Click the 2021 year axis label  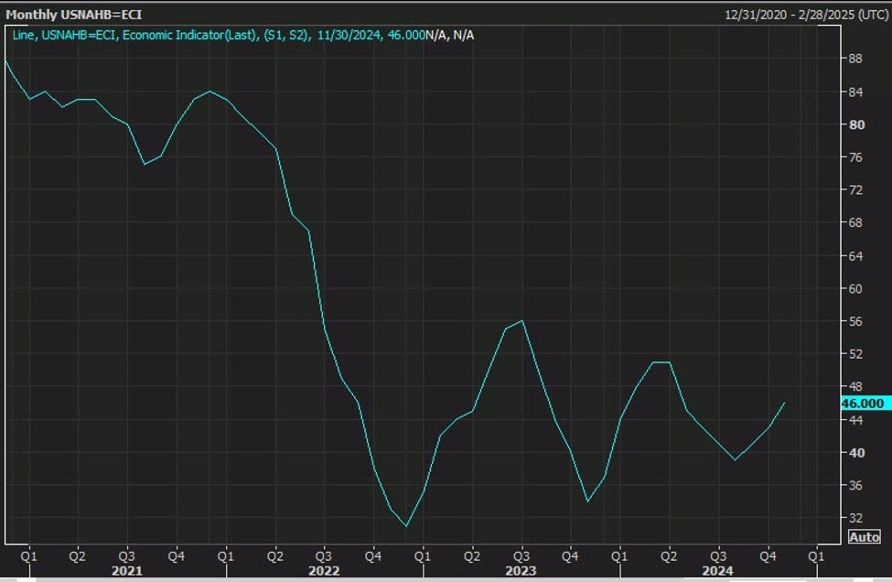126,571
